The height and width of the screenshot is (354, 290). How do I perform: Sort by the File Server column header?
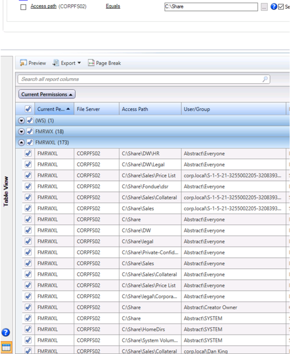88,109
